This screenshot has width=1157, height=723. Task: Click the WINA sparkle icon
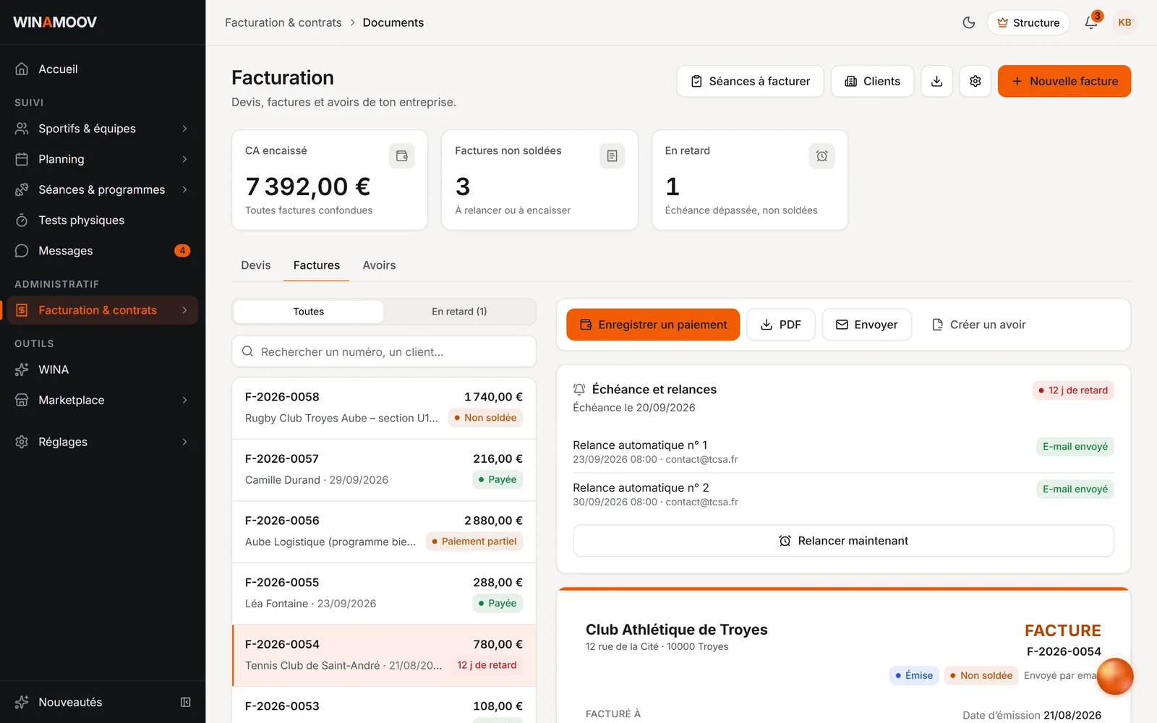(22, 369)
